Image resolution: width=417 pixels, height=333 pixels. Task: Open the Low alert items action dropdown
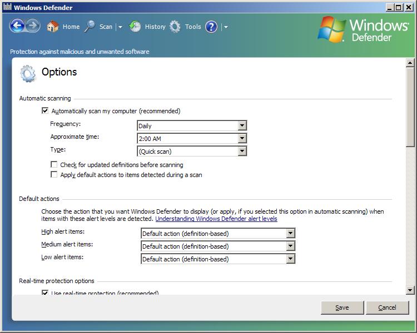pyautogui.click(x=218, y=259)
